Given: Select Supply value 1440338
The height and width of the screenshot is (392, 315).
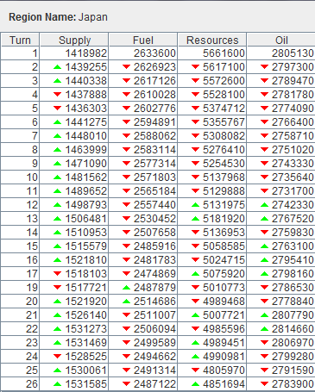Looking at the screenshot, I should coord(86,81).
